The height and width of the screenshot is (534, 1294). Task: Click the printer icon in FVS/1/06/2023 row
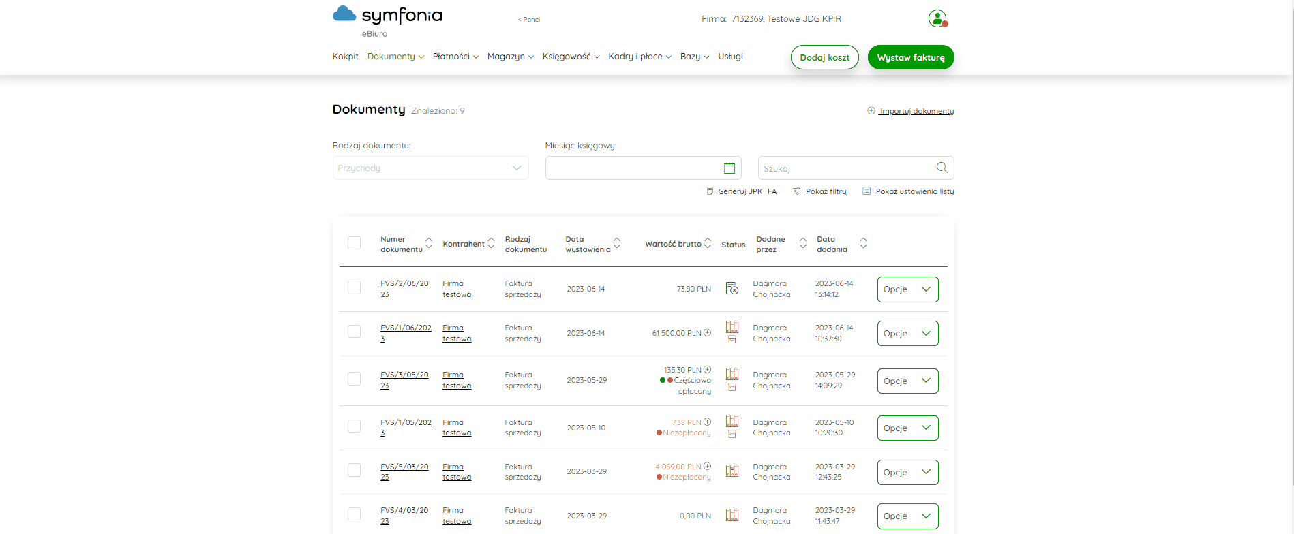pos(732,339)
